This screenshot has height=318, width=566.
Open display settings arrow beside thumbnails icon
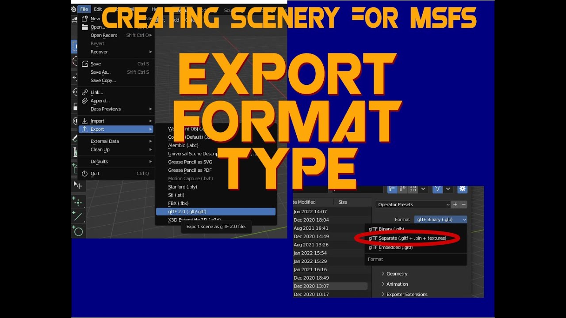click(x=423, y=189)
